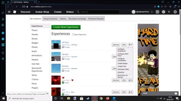Select Configure Start Place menu item
Image resolution: width=181 pixels, height=101 pixels.
[x=124, y=55]
